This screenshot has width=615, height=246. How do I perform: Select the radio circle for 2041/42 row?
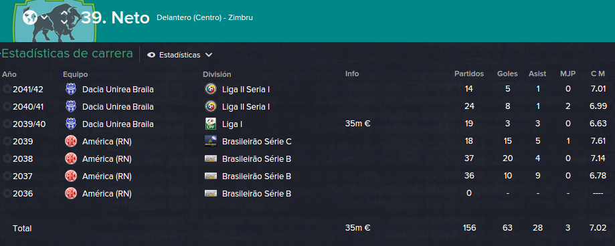tap(7, 90)
